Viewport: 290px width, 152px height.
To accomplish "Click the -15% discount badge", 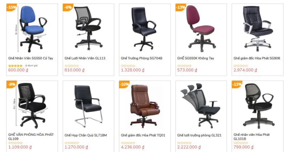I will click(x=12, y=7).
